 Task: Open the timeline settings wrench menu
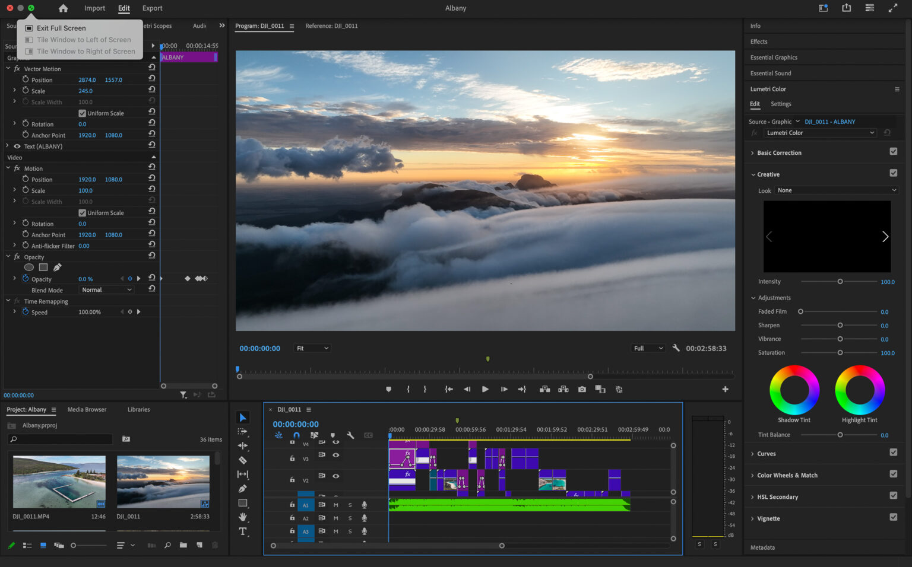[x=351, y=435]
